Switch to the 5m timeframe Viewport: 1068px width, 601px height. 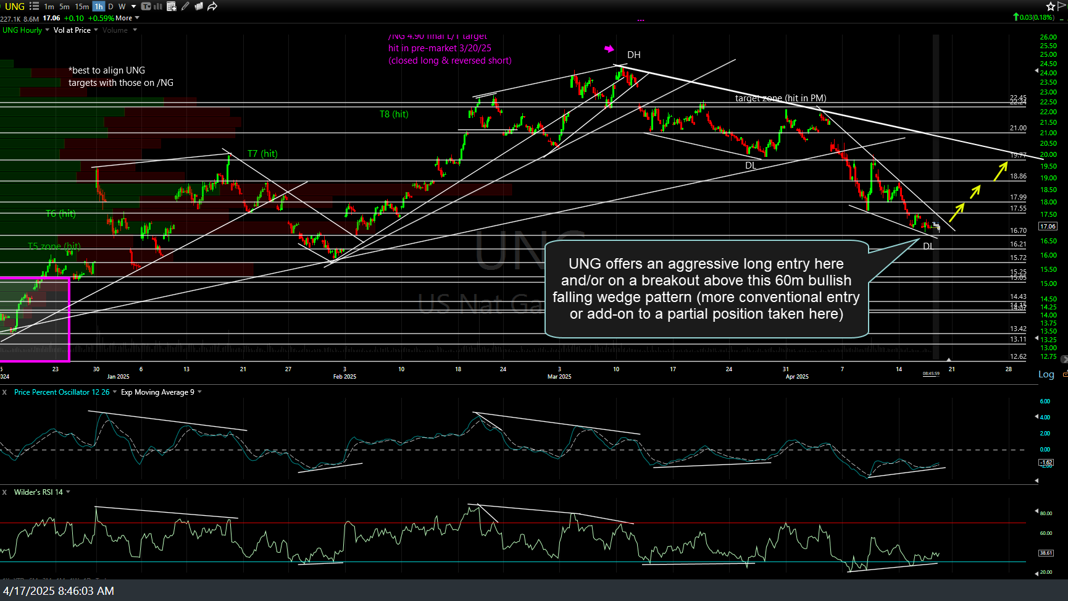[x=64, y=6]
